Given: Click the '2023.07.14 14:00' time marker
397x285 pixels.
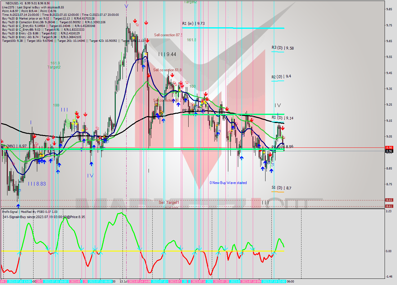Looking at the screenshot, I should pyautogui.click(x=139, y=282).
